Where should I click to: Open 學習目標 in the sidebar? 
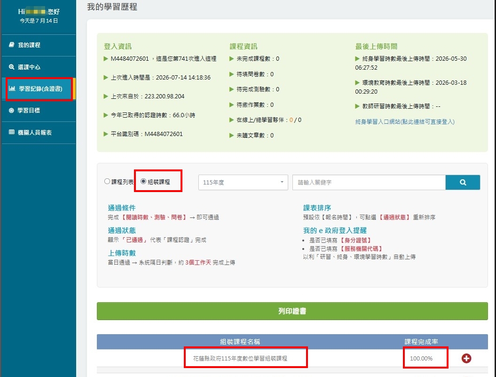(x=38, y=110)
